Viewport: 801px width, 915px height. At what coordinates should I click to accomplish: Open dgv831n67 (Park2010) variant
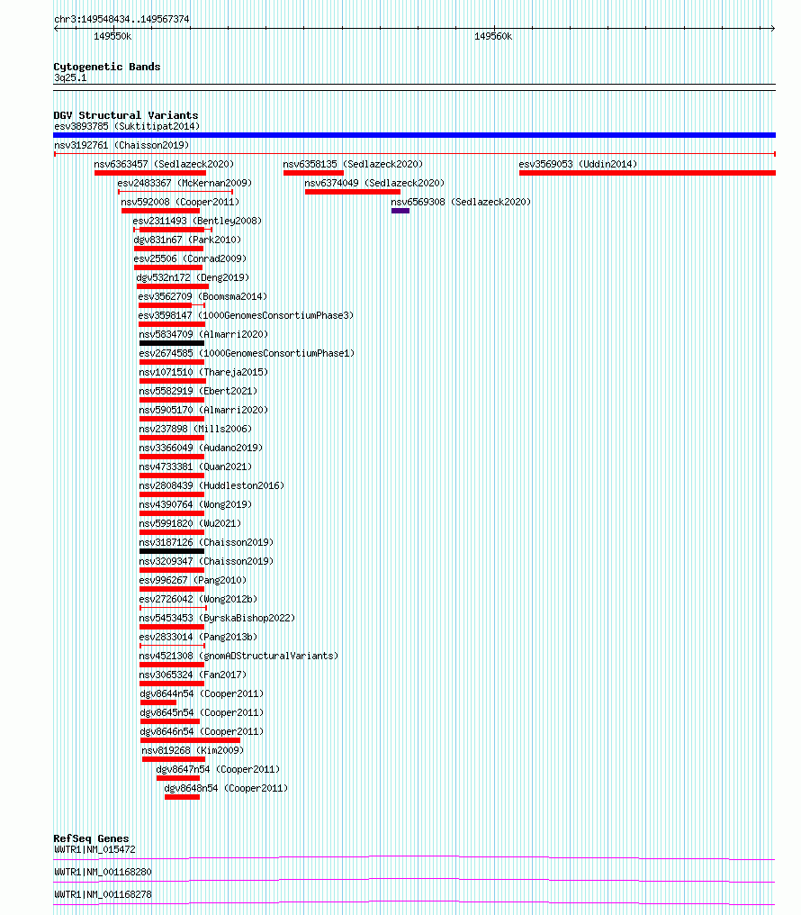tap(187, 240)
